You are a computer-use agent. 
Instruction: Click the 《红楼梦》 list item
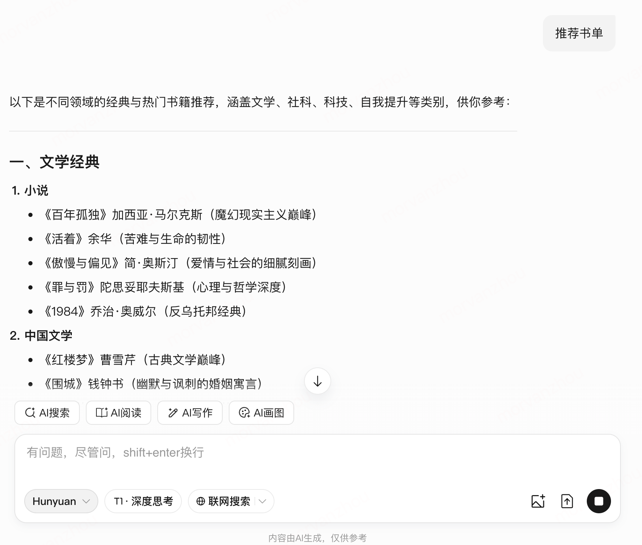pos(135,360)
